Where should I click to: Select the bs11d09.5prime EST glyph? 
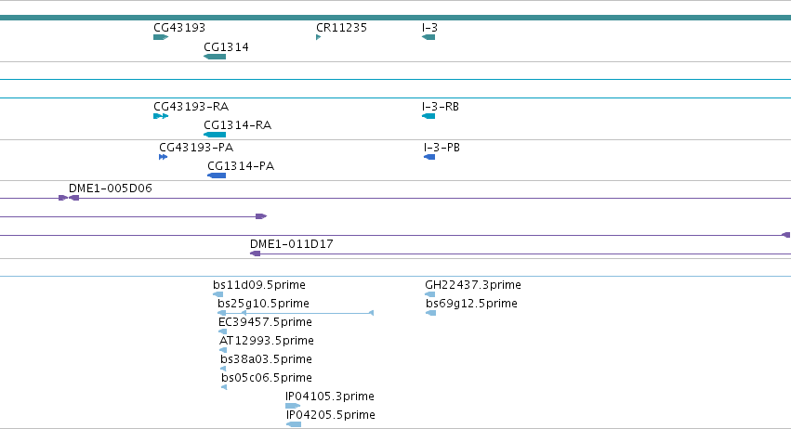pyautogui.click(x=218, y=294)
